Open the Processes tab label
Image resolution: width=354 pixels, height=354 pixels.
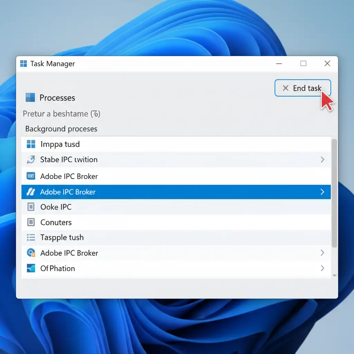pyautogui.click(x=57, y=98)
